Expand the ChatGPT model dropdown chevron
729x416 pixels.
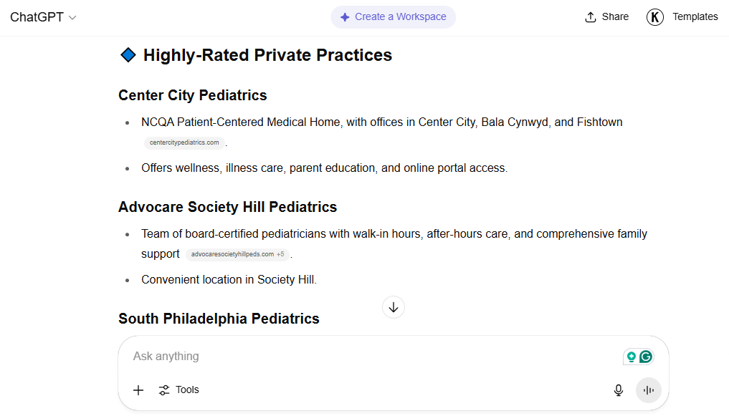pyautogui.click(x=72, y=18)
